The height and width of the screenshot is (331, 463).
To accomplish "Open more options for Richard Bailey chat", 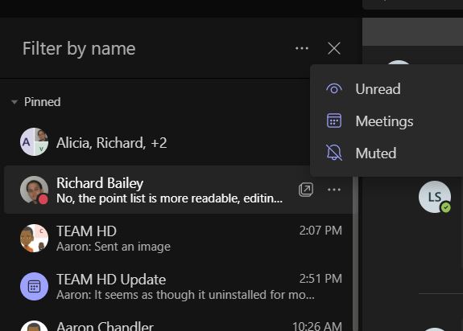I will [x=334, y=190].
